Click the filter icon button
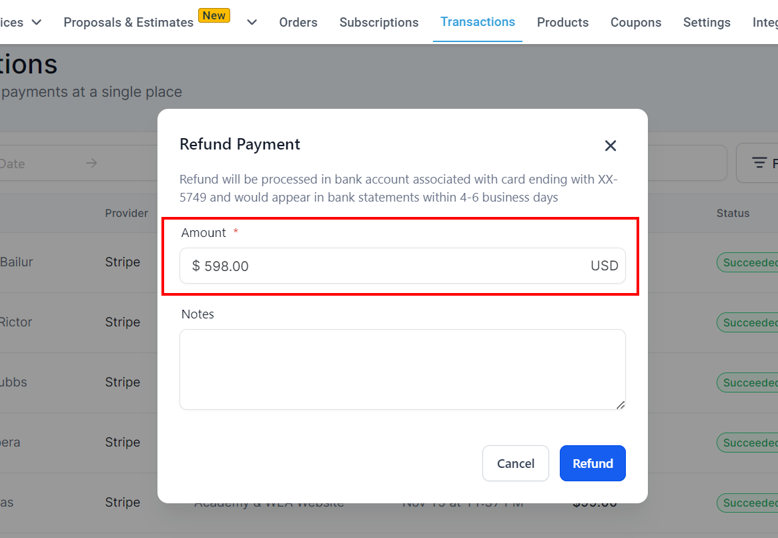 tap(759, 163)
